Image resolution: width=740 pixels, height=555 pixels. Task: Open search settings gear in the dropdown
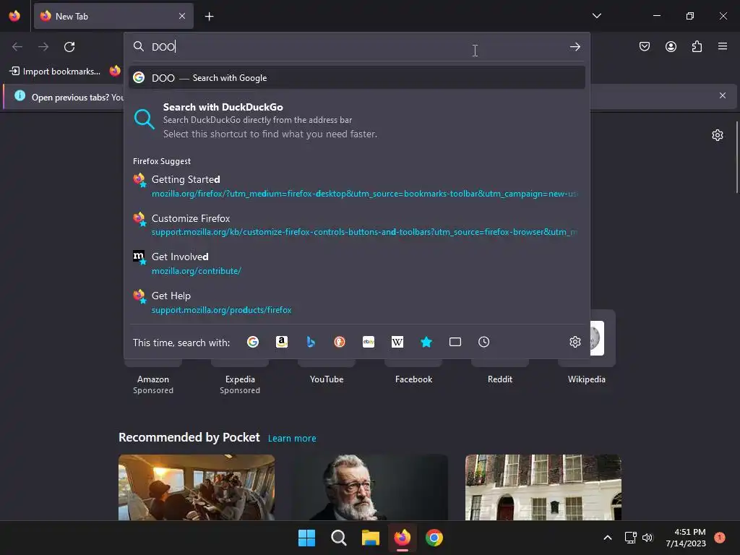coord(575,342)
